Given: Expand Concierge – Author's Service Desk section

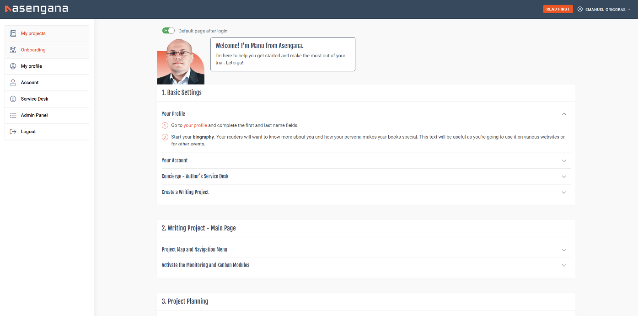Looking at the screenshot, I should pos(564,177).
